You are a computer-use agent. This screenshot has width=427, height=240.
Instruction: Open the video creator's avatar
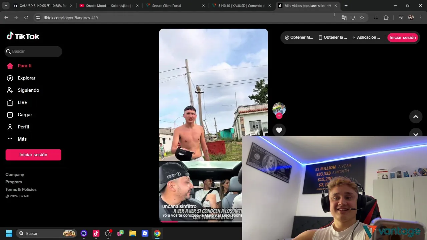(x=279, y=109)
